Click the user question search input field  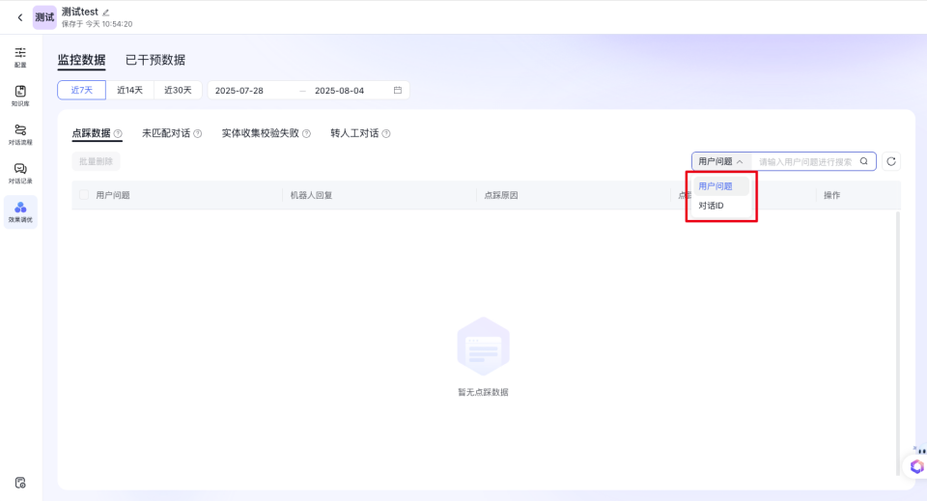coord(805,161)
